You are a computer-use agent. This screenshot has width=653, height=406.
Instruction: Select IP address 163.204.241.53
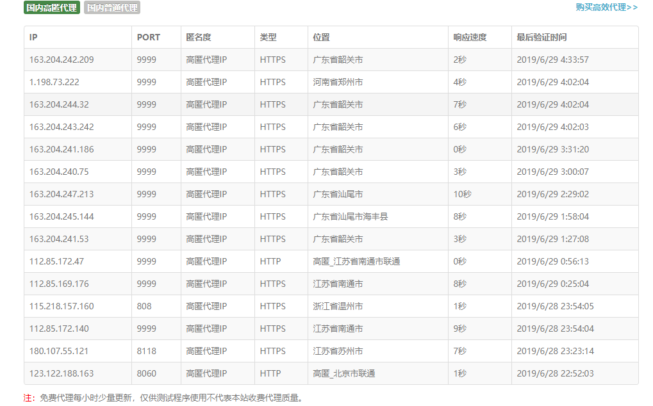point(59,240)
